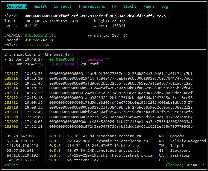Click the clock 18:48:57 in status bar
Viewport: 208px width, 171px height.
click(195, 165)
